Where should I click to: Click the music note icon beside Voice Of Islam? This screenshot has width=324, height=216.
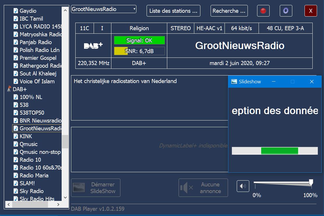pyautogui.click(x=16, y=81)
